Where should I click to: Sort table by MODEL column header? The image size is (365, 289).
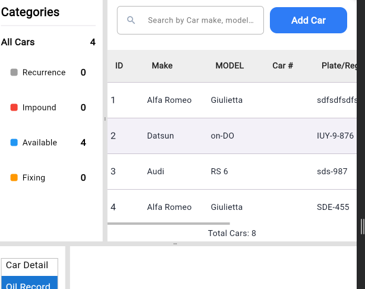pyautogui.click(x=229, y=65)
